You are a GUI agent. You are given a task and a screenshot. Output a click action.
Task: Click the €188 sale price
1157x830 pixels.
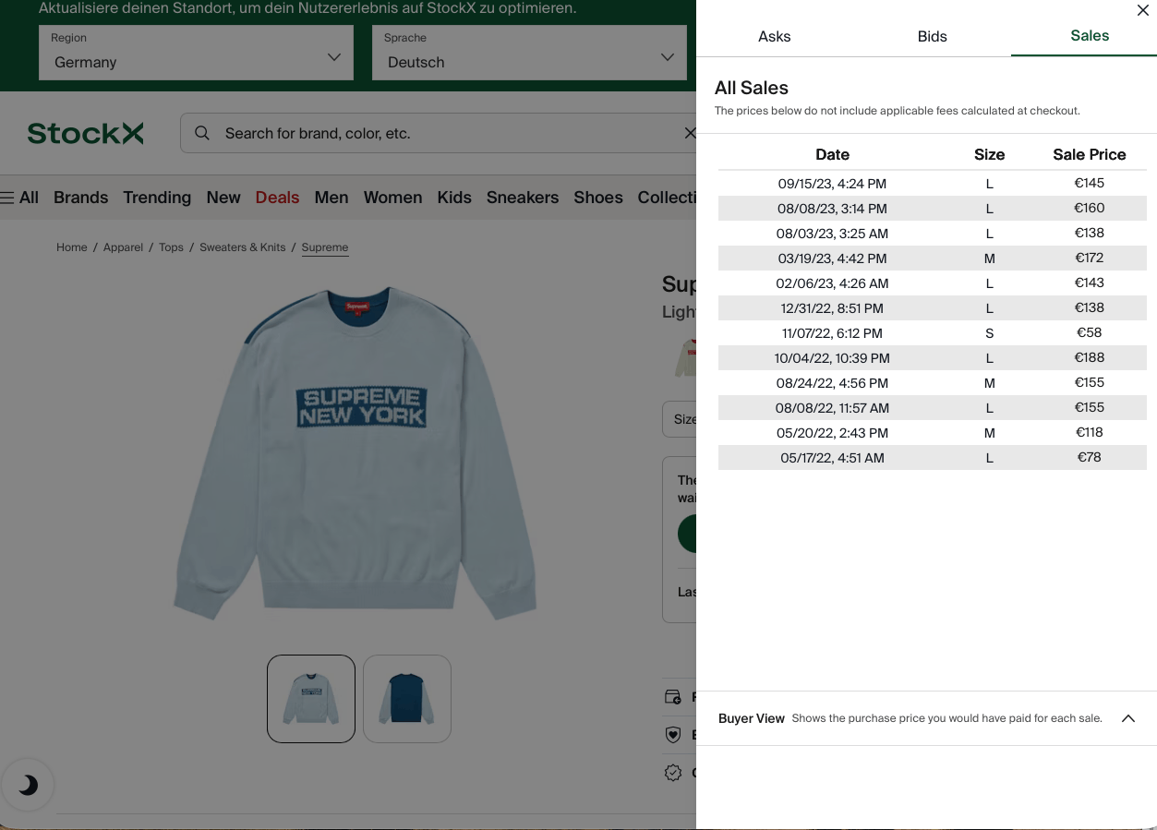coord(1090,357)
